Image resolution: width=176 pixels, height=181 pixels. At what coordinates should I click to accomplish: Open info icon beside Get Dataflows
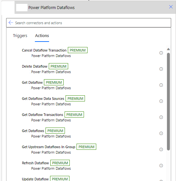[161, 133]
